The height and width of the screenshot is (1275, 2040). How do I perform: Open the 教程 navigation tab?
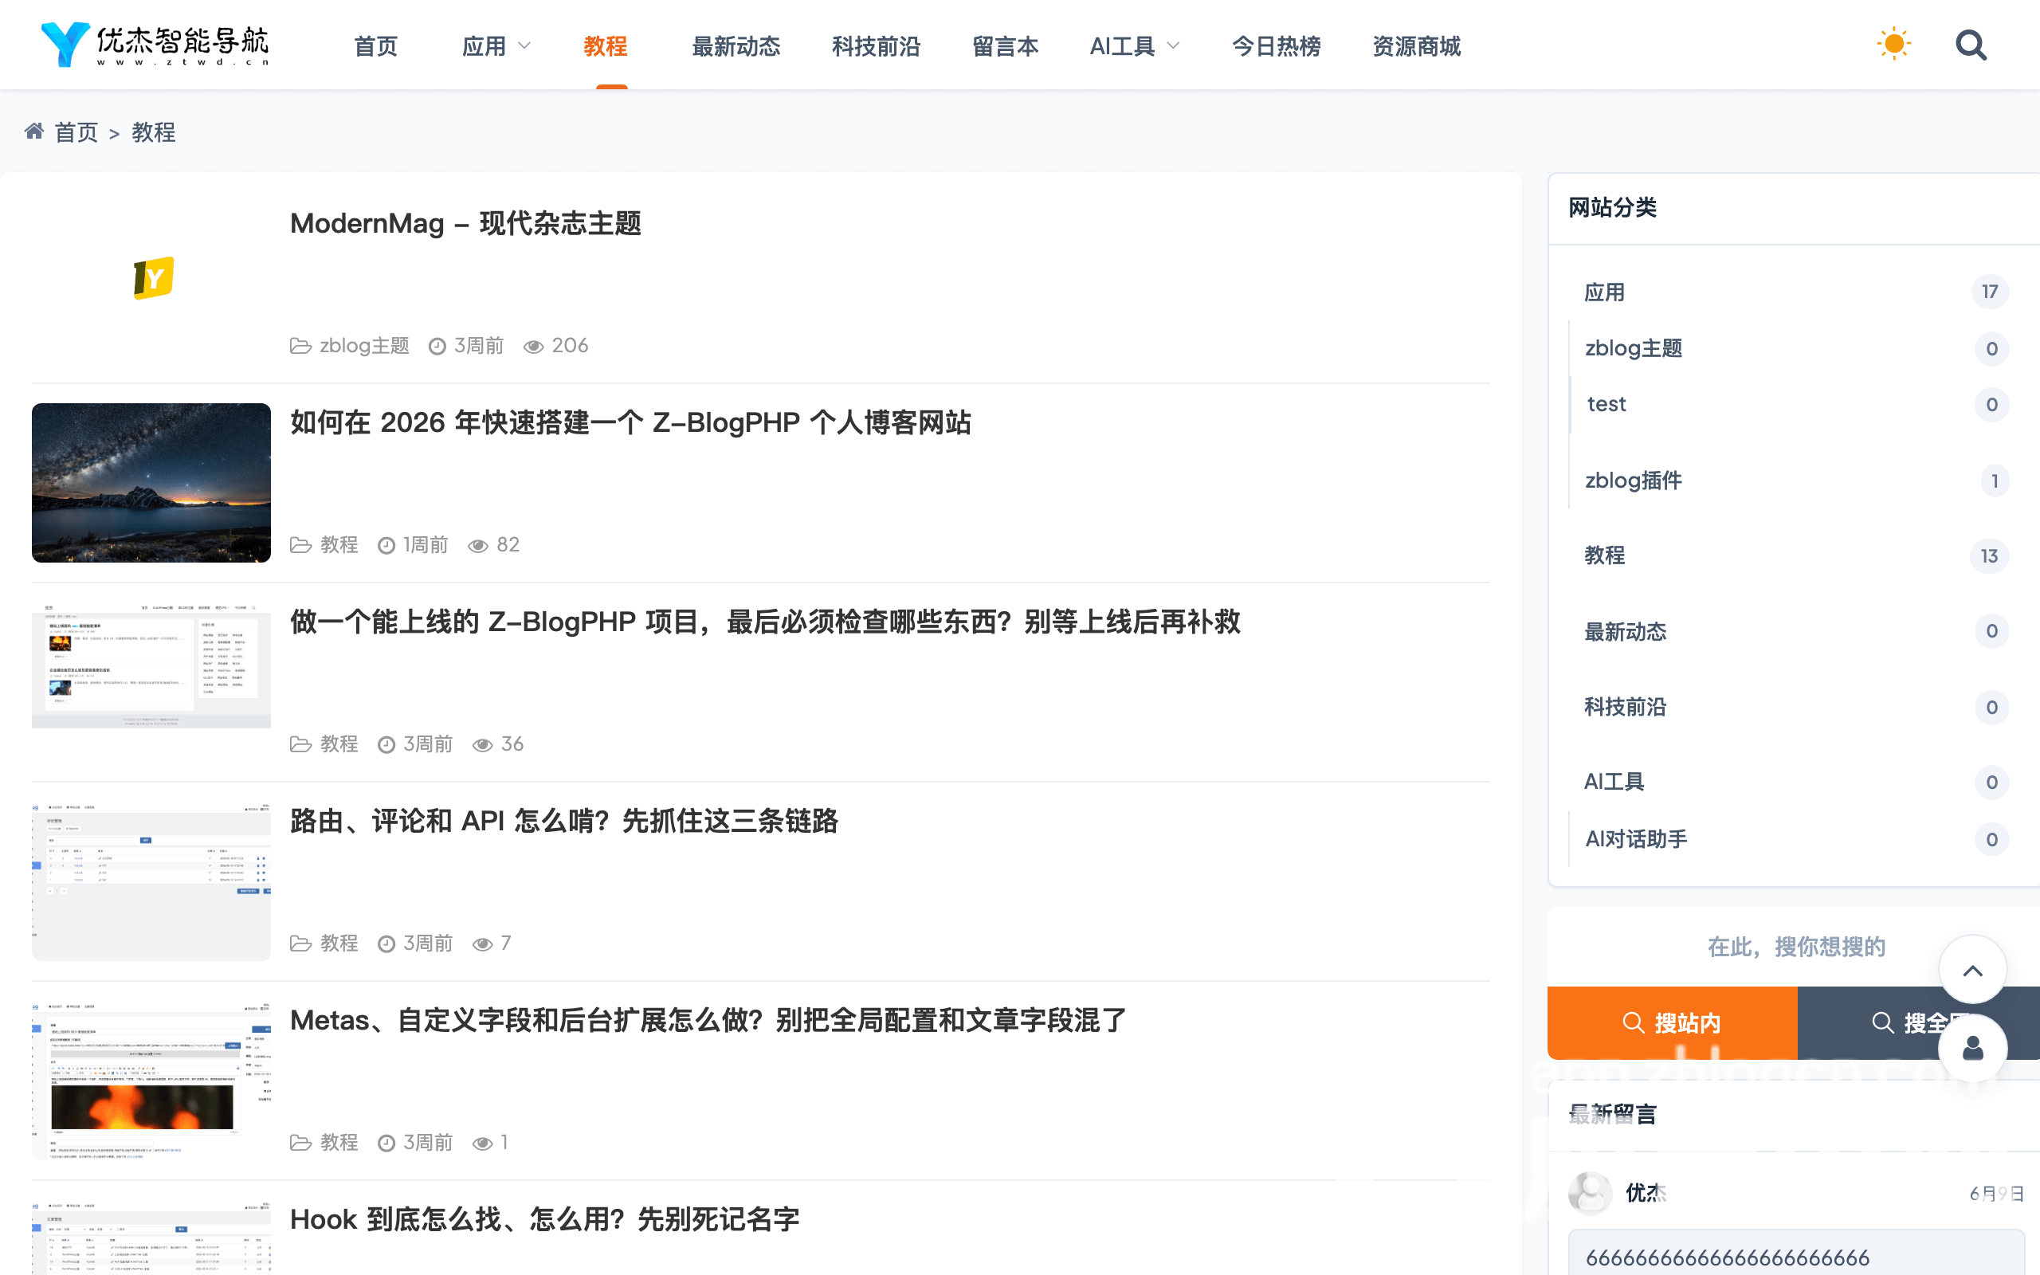click(606, 45)
